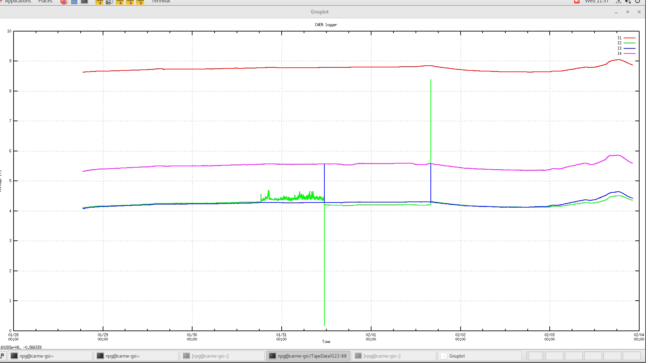Open the power menu icon
The width and height of the screenshot is (646, 363).
click(638, 2)
